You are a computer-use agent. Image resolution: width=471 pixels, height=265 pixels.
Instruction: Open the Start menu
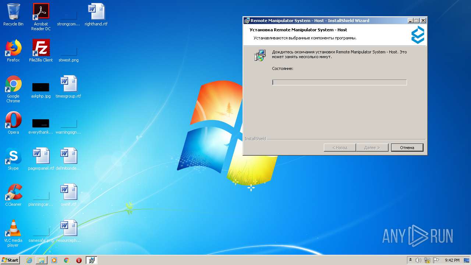(x=10, y=260)
